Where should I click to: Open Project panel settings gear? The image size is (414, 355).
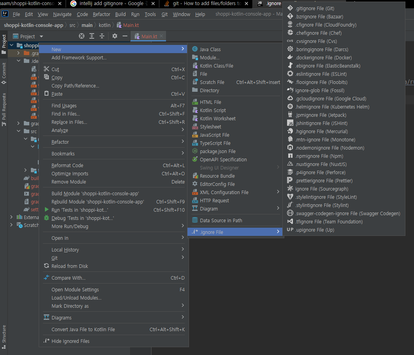tap(114, 36)
